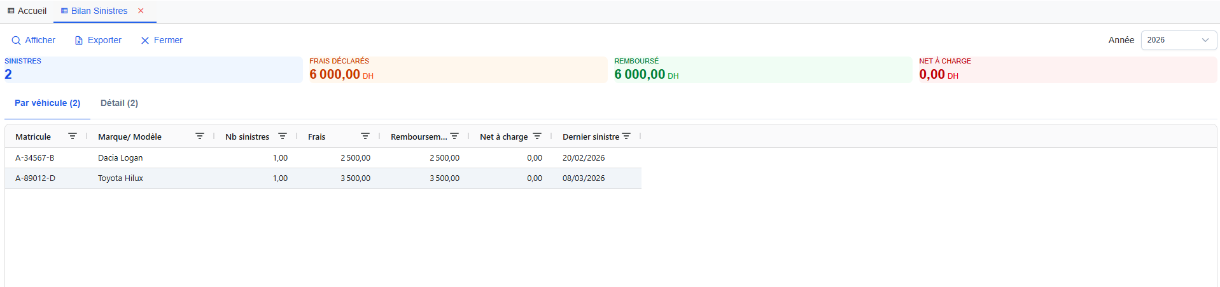Click the Nb sinistres filter icon

click(x=283, y=137)
